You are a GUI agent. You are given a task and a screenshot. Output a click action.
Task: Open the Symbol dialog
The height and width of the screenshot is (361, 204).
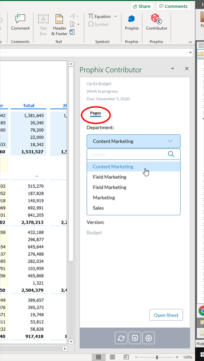(x=98, y=24)
